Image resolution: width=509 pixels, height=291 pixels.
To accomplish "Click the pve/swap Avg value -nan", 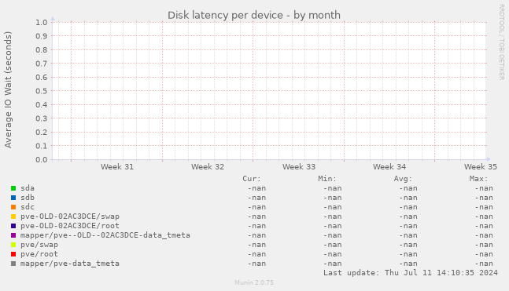I will point(408,245).
